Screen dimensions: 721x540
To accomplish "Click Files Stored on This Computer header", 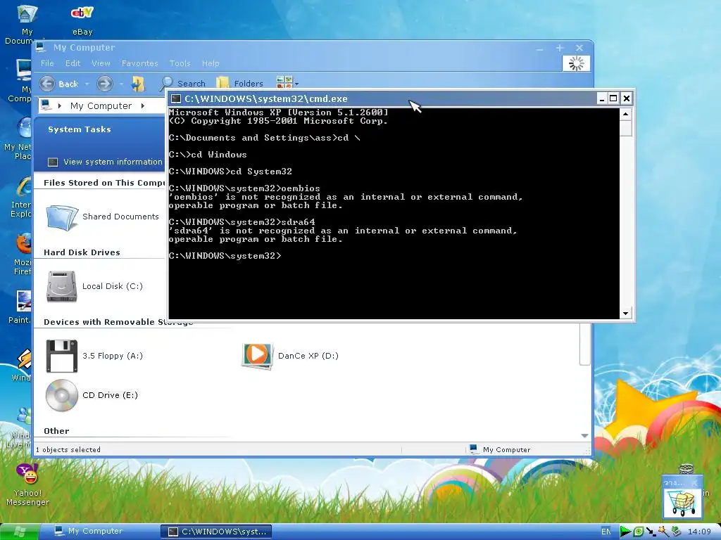I will coord(104,182).
